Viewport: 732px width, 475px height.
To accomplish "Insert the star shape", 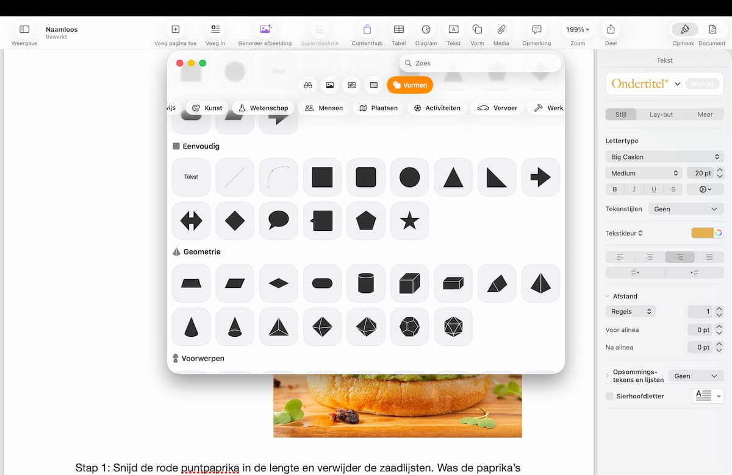I will [409, 220].
